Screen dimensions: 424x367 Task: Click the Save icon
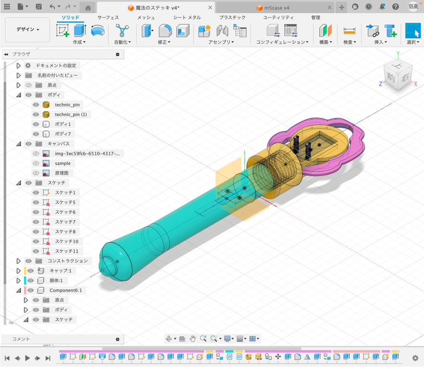(39, 7)
